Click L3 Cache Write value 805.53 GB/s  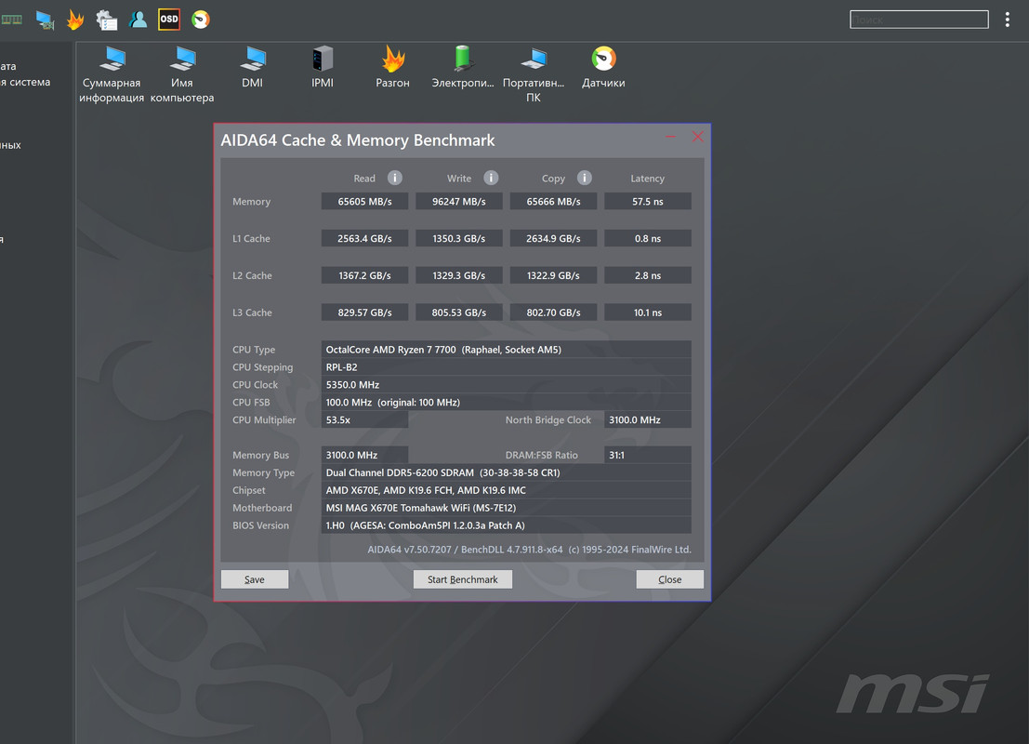458,312
